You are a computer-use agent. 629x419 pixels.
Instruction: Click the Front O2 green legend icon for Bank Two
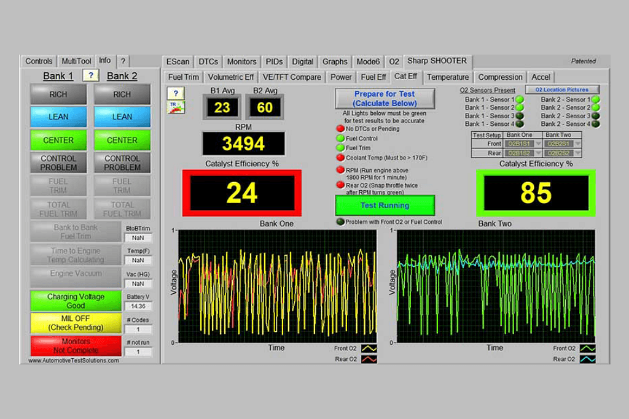pyautogui.click(x=587, y=348)
